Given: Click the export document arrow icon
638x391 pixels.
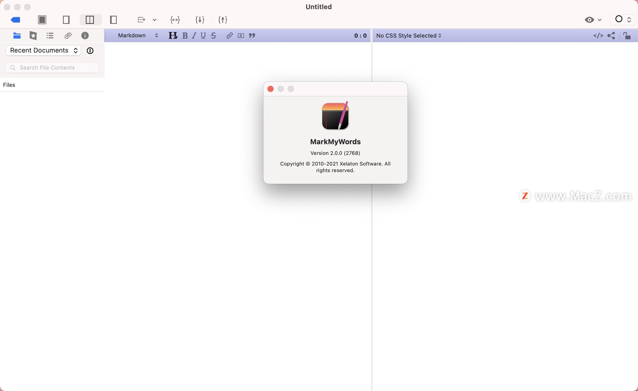Looking at the screenshot, I should (141, 20).
